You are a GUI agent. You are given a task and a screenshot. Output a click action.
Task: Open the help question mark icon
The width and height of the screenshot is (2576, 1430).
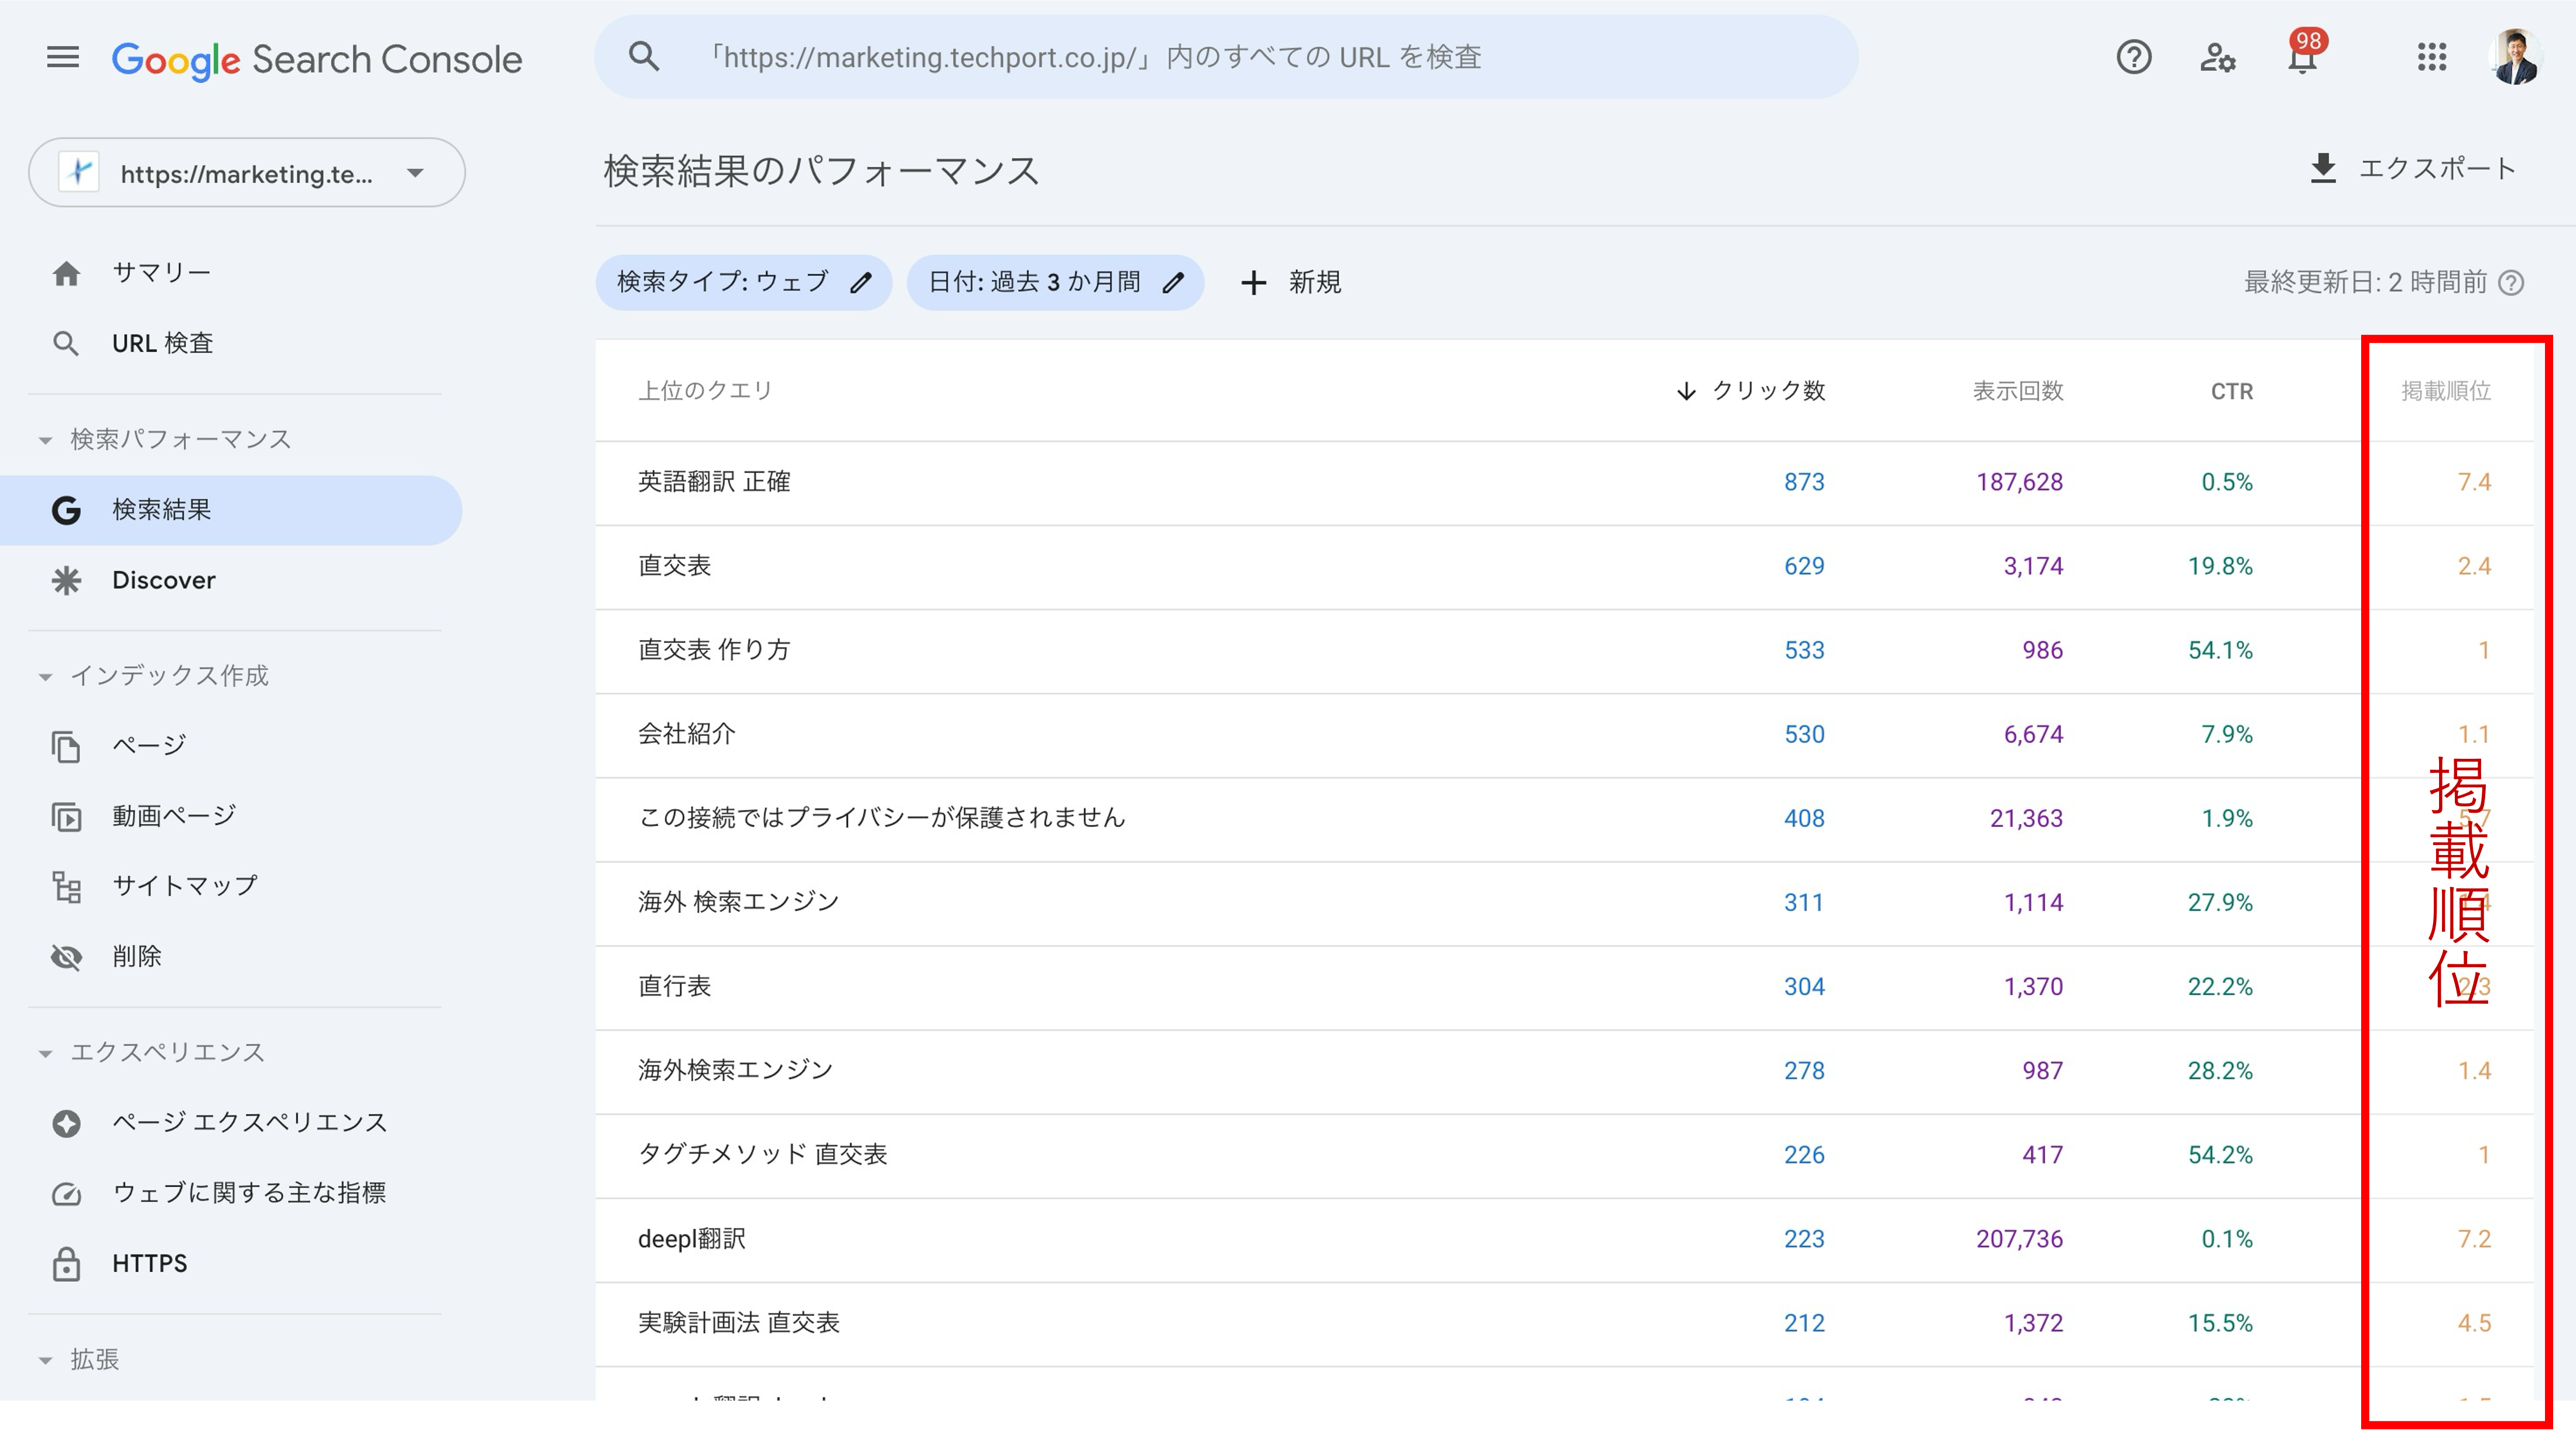coord(2133,57)
